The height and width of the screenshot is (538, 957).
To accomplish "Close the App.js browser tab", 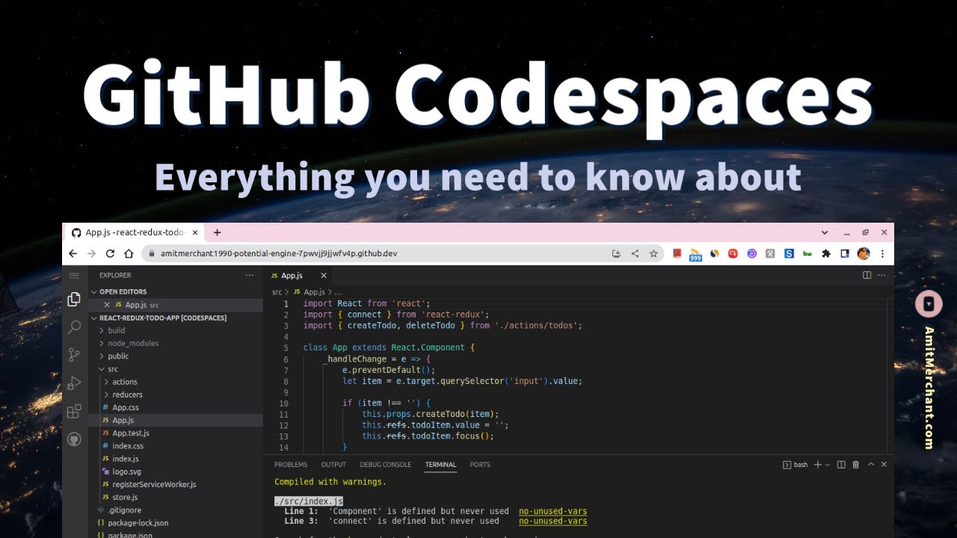I will (195, 232).
